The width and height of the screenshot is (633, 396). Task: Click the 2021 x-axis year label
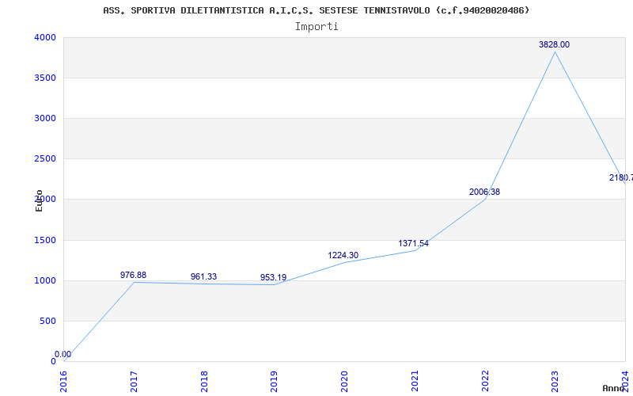click(415, 382)
